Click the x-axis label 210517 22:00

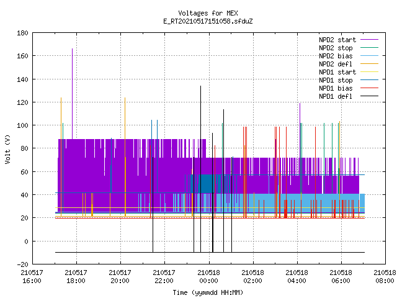164,277
